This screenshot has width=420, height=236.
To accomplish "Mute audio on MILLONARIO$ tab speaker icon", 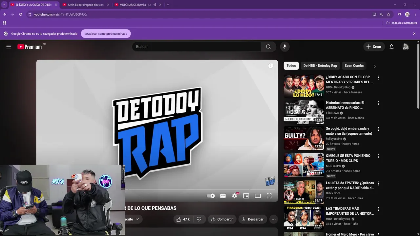I will pos(155,5).
